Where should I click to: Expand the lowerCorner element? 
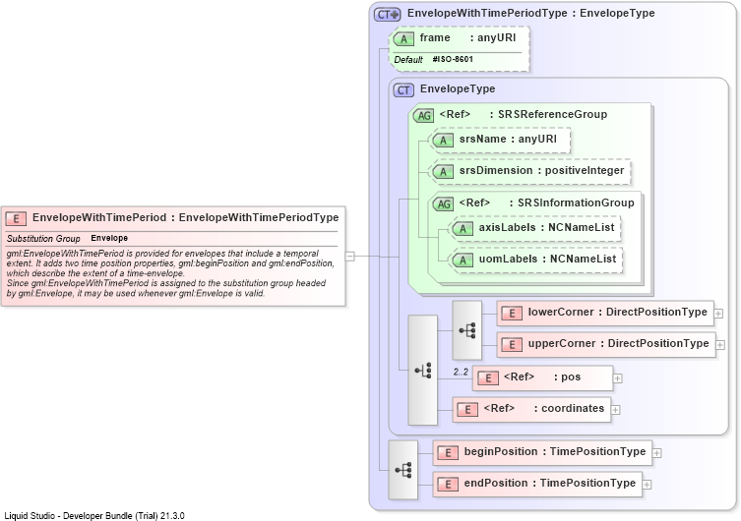[718, 314]
